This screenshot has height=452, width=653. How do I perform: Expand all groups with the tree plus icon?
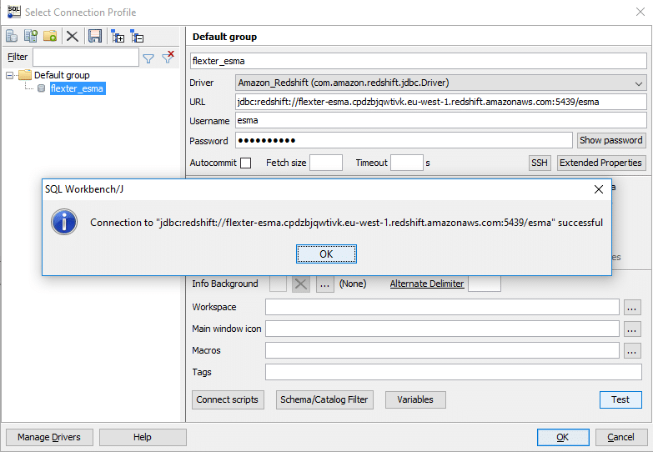118,36
